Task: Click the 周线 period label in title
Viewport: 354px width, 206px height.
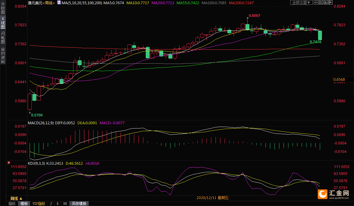Action: click(x=49, y=3)
